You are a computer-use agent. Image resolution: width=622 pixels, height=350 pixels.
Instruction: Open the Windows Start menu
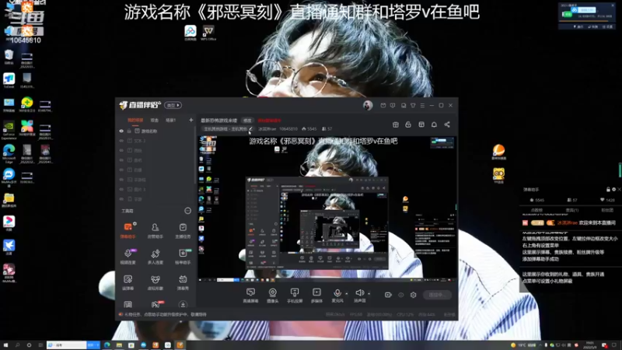[6, 345]
